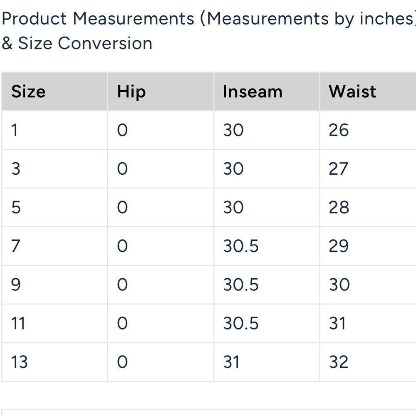Click inseam 30.5 in size 11 row
This screenshot has height=416, width=416.
(240, 323)
